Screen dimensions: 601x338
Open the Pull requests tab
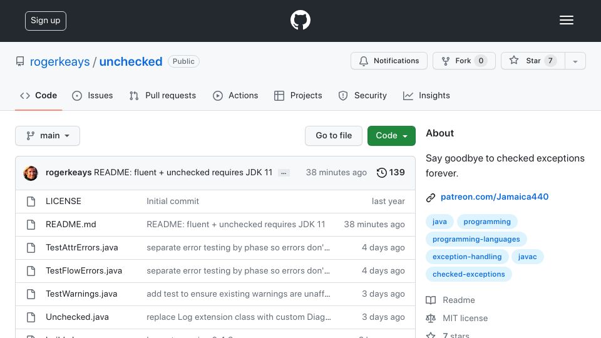point(163,95)
